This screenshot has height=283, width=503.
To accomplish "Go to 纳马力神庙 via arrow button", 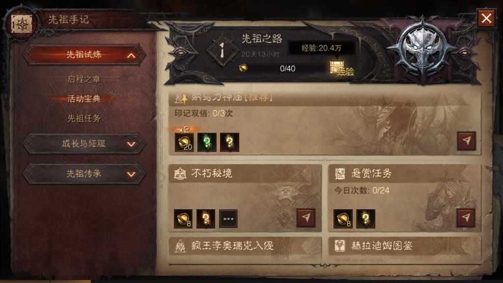I will click(x=467, y=141).
